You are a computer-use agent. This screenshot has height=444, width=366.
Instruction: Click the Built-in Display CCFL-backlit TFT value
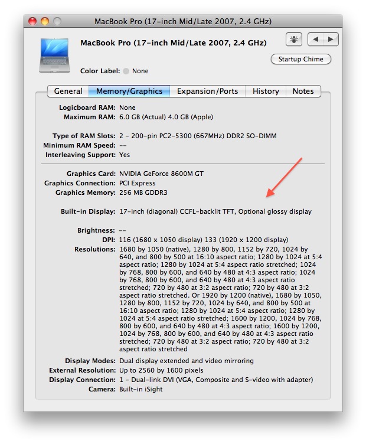click(x=215, y=211)
